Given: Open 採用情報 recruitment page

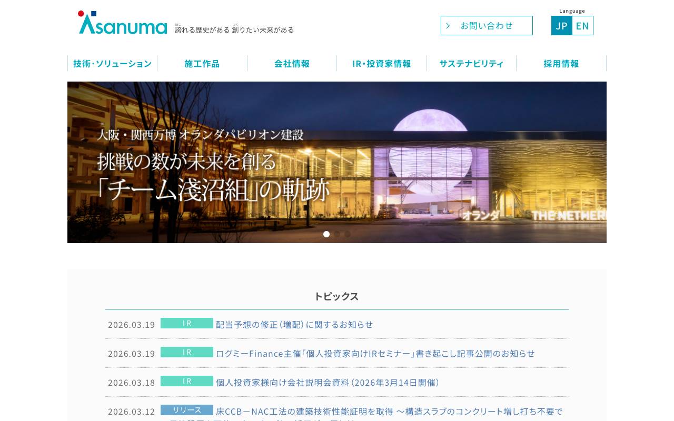Looking at the screenshot, I should pyautogui.click(x=561, y=63).
